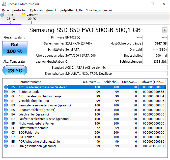Click Host-Schreibvorgänge value 5147 GB
The height and width of the screenshot is (160, 170).
point(155,44)
